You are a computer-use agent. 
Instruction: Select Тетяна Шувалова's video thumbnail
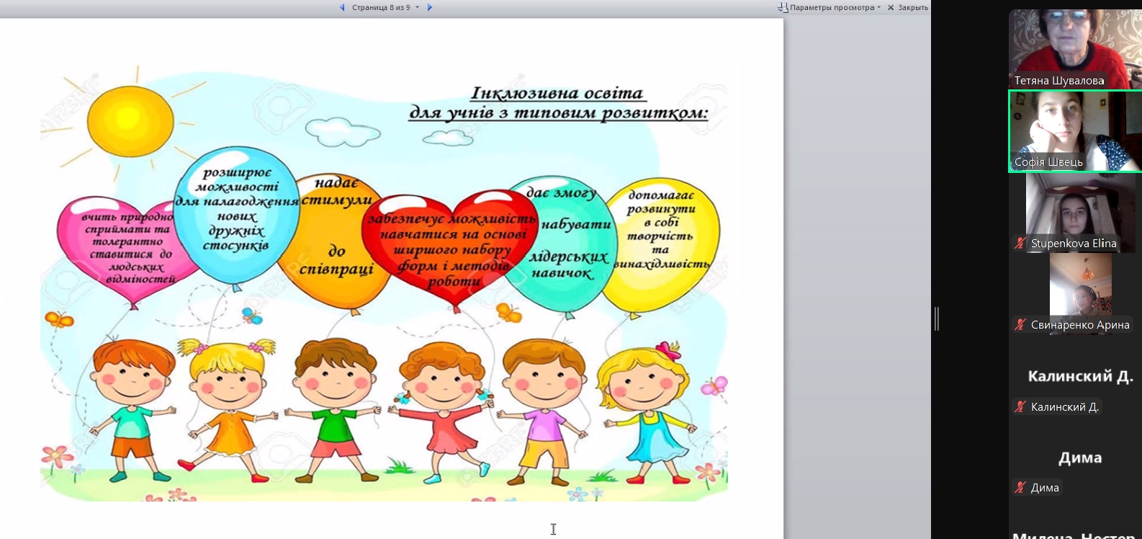click(1075, 49)
